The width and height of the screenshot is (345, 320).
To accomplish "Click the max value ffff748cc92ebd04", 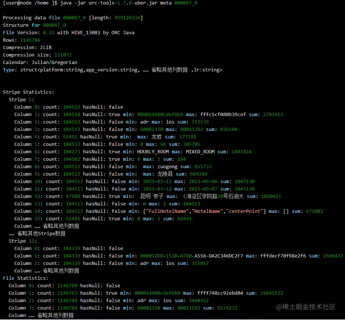I will (220, 293).
